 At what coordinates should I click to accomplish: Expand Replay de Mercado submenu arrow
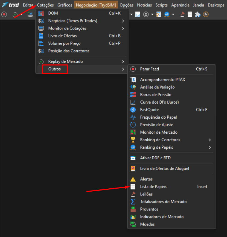click(x=123, y=62)
